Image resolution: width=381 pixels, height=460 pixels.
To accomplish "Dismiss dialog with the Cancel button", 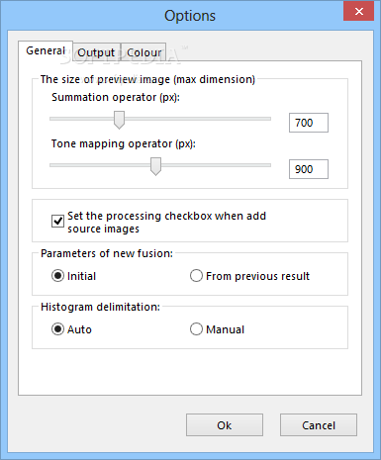I will [319, 425].
